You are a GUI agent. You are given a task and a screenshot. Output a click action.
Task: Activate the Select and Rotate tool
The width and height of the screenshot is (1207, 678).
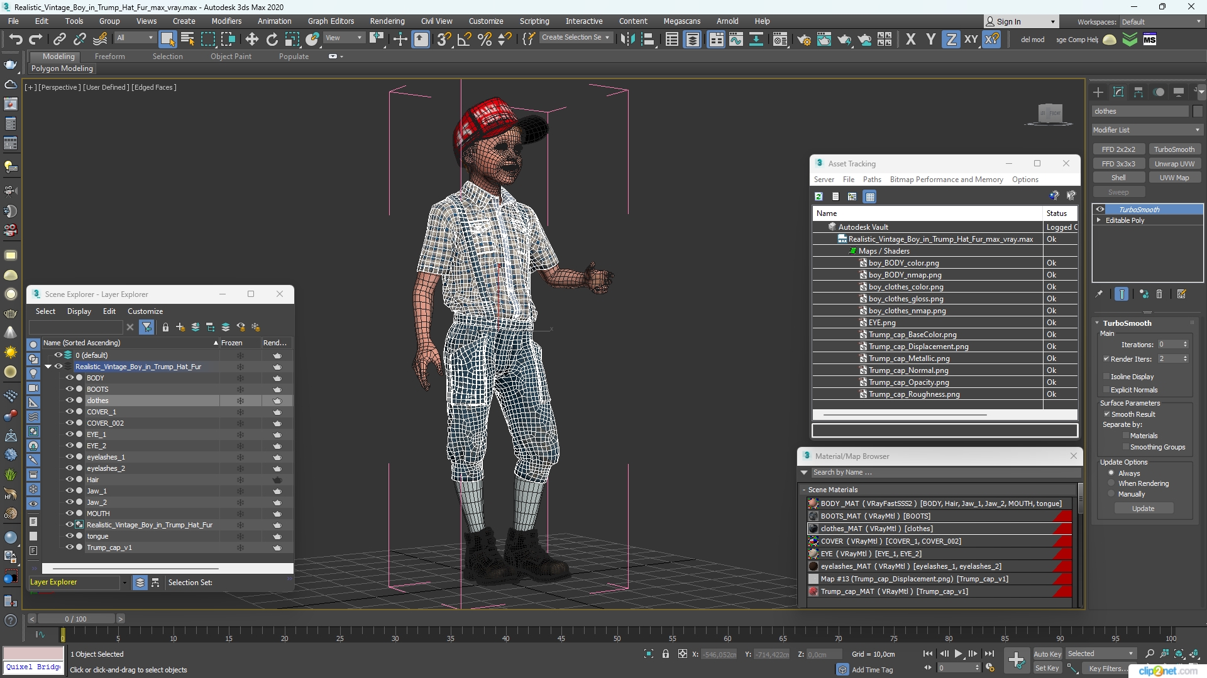pos(272,40)
